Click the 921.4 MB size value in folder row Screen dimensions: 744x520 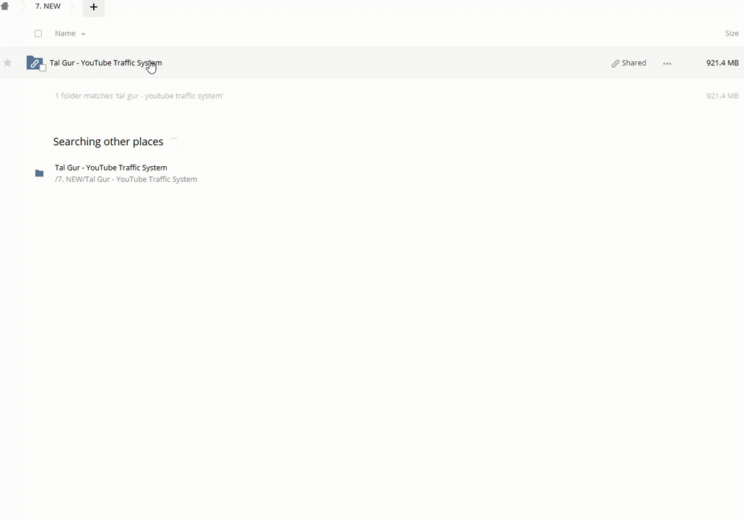pos(722,63)
